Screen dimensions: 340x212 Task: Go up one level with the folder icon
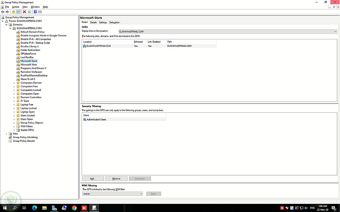coord(14,12)
